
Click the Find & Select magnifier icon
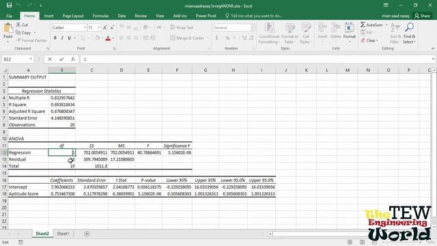(x=409, y=27)
